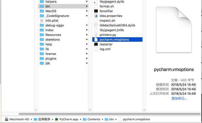Go to bin in path bar
The height and width of the screenshot is (123, 202).
click(109, 119)
